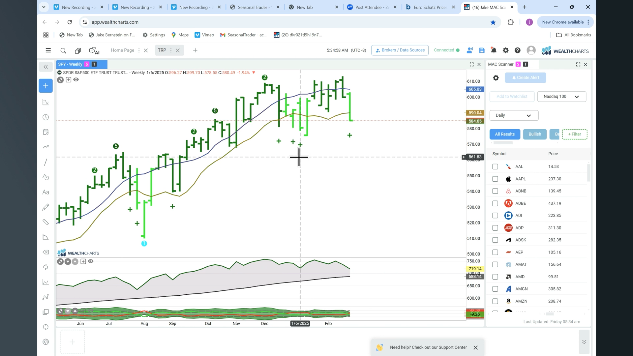Click the refresh sync tool in sidebar
This screenshot has height=356, width=633.
click(46, 267)
